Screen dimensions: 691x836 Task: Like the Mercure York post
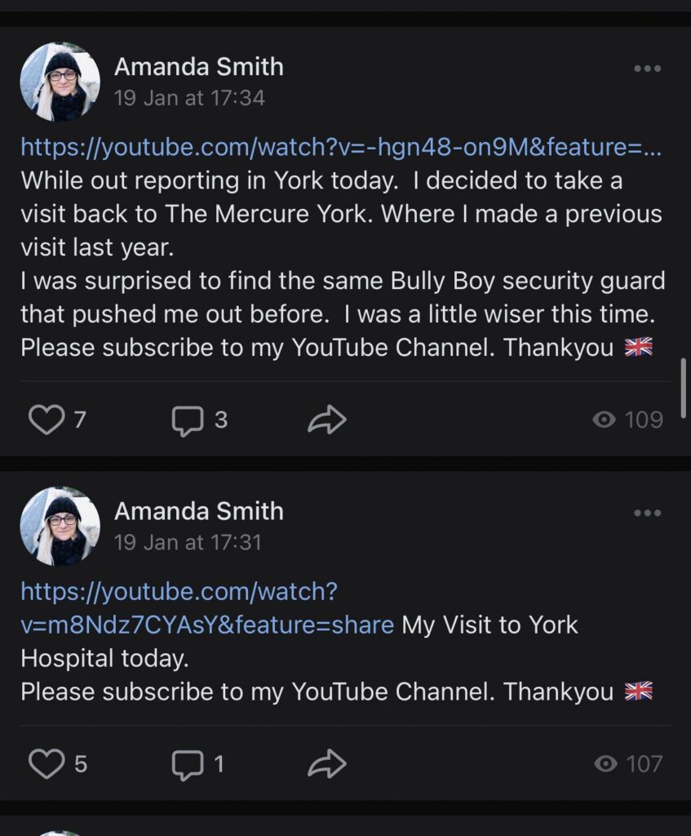point(46,420)
